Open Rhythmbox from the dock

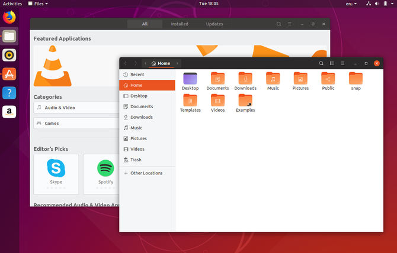click(x=9, y=55)
